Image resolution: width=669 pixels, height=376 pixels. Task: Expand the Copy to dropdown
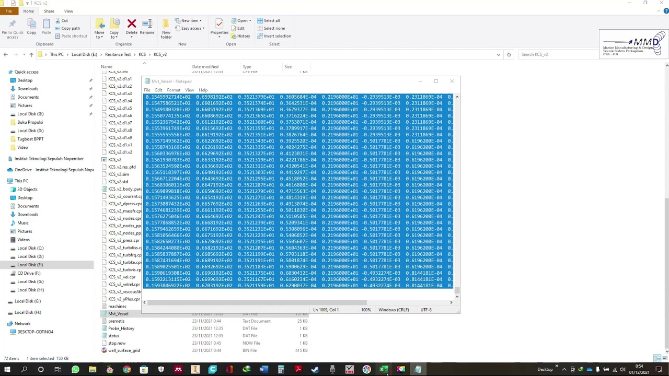pos(114,35)
